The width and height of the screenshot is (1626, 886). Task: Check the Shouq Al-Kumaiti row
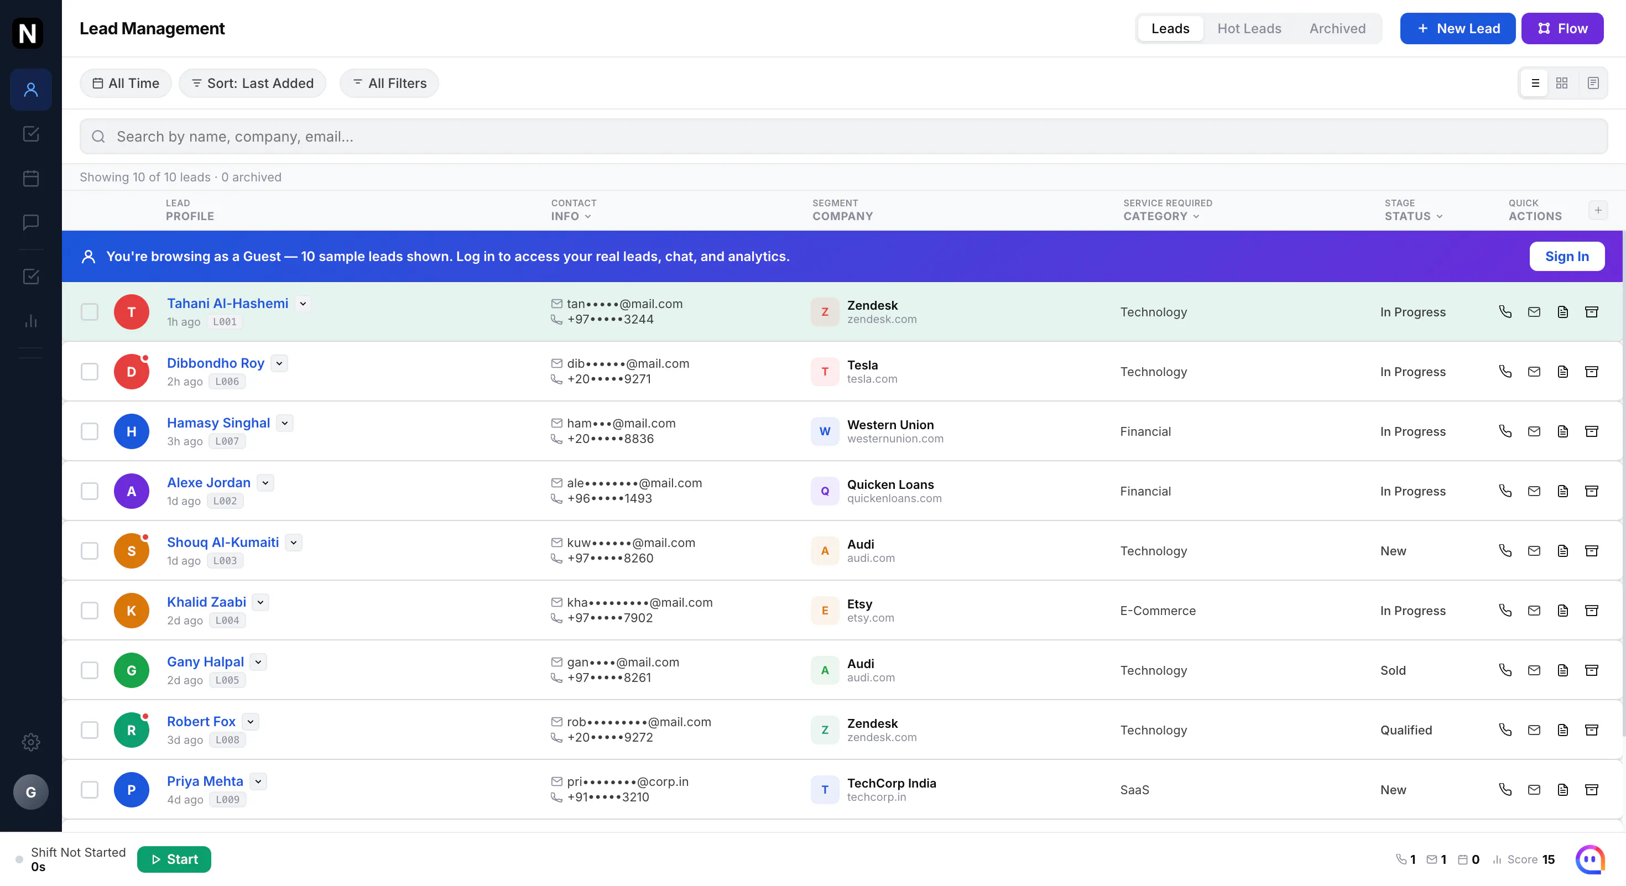[90, 551]
